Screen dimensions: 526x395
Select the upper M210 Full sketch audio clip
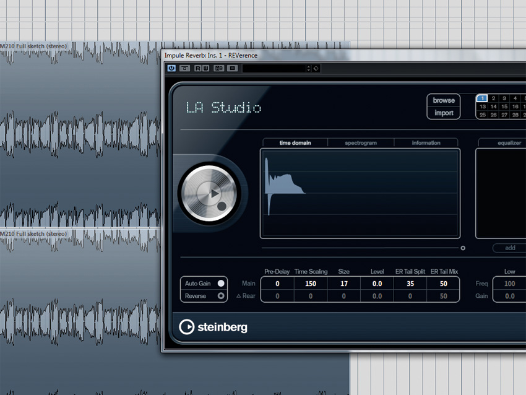point(80,134)
